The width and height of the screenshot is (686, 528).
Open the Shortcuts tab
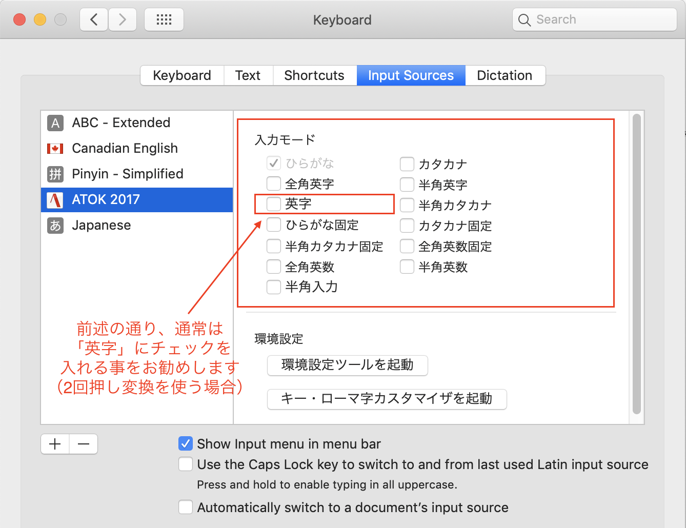[x=314, y=75]
